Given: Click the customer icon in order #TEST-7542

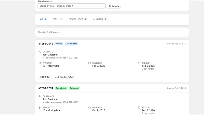Looking at the screenshot, I should (x=40, y=52).
